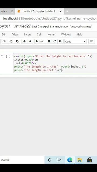Open the Insert menu
Image resolution: width=97 pixels, height=172 pixels.
[x=27, y=34]
